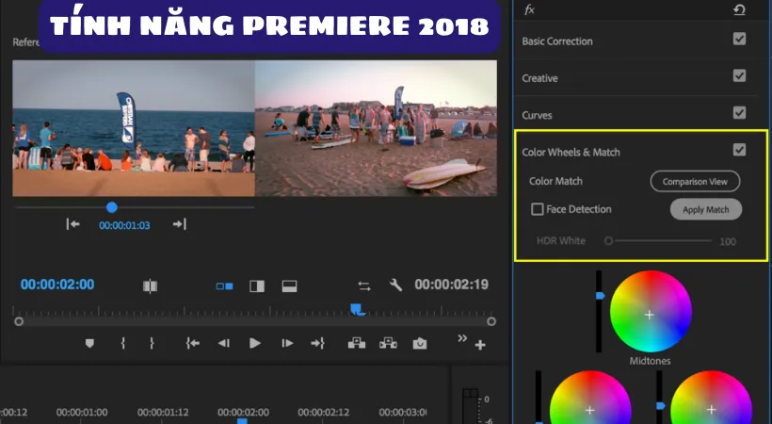This screenshot has height=424, width=772.
Task: Click the playhead timecode 00:00:02:00
Action: point(57,285)
